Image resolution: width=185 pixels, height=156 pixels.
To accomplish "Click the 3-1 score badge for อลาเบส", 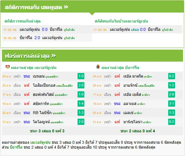I will [x=171, y=104].
